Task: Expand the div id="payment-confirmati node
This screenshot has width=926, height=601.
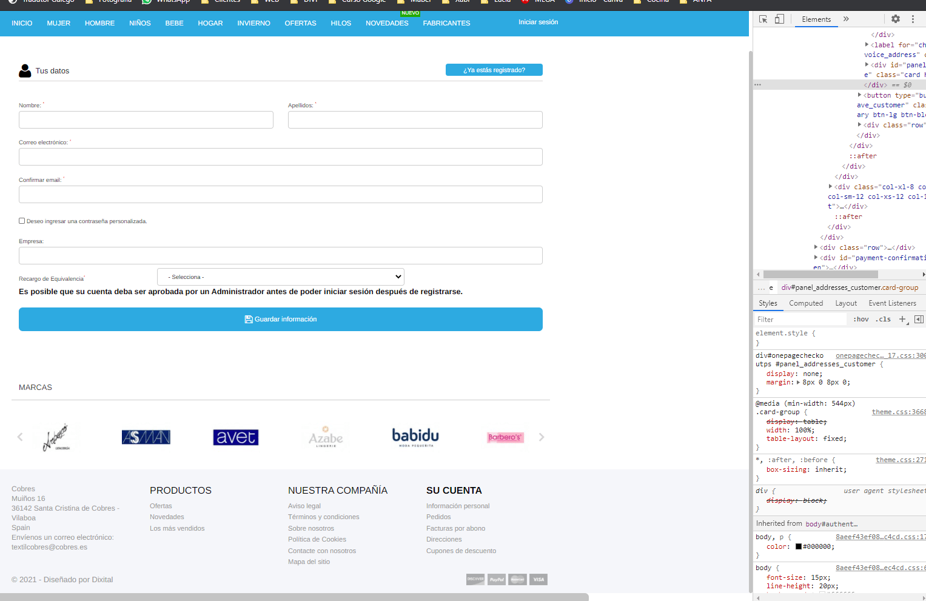Action: click(816, 257)
